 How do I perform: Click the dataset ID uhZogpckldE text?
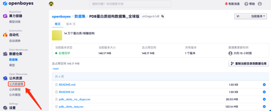coord(151,16)
